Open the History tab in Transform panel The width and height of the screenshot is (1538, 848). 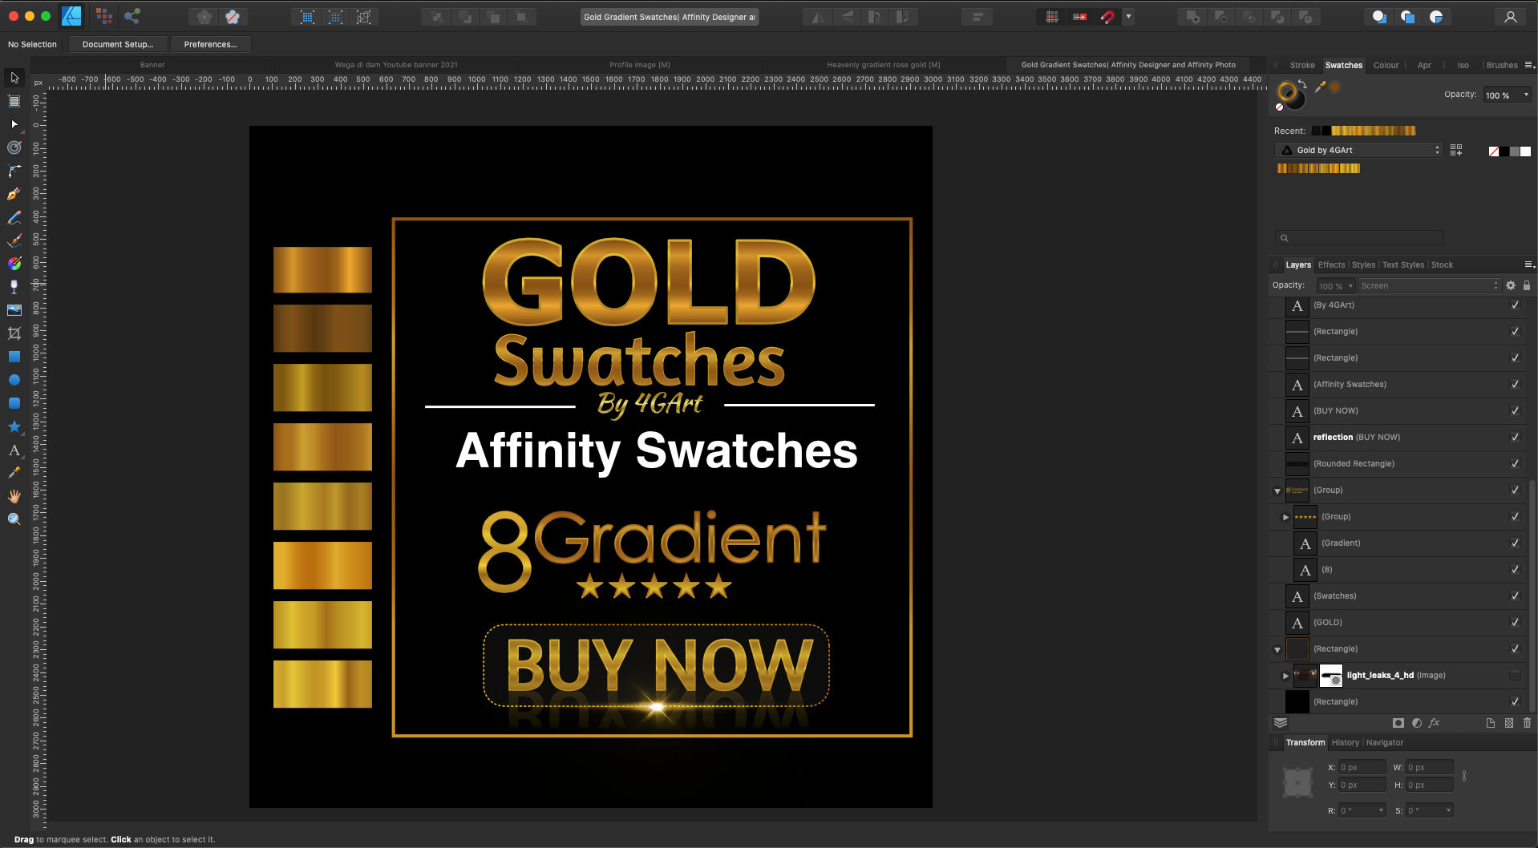[1345, 742]
